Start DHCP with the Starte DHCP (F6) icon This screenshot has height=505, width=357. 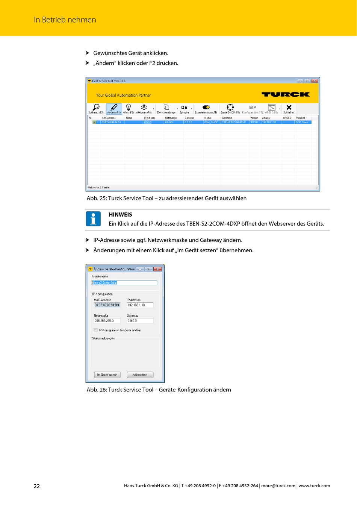pyautogui.click(x=230, y=108)
